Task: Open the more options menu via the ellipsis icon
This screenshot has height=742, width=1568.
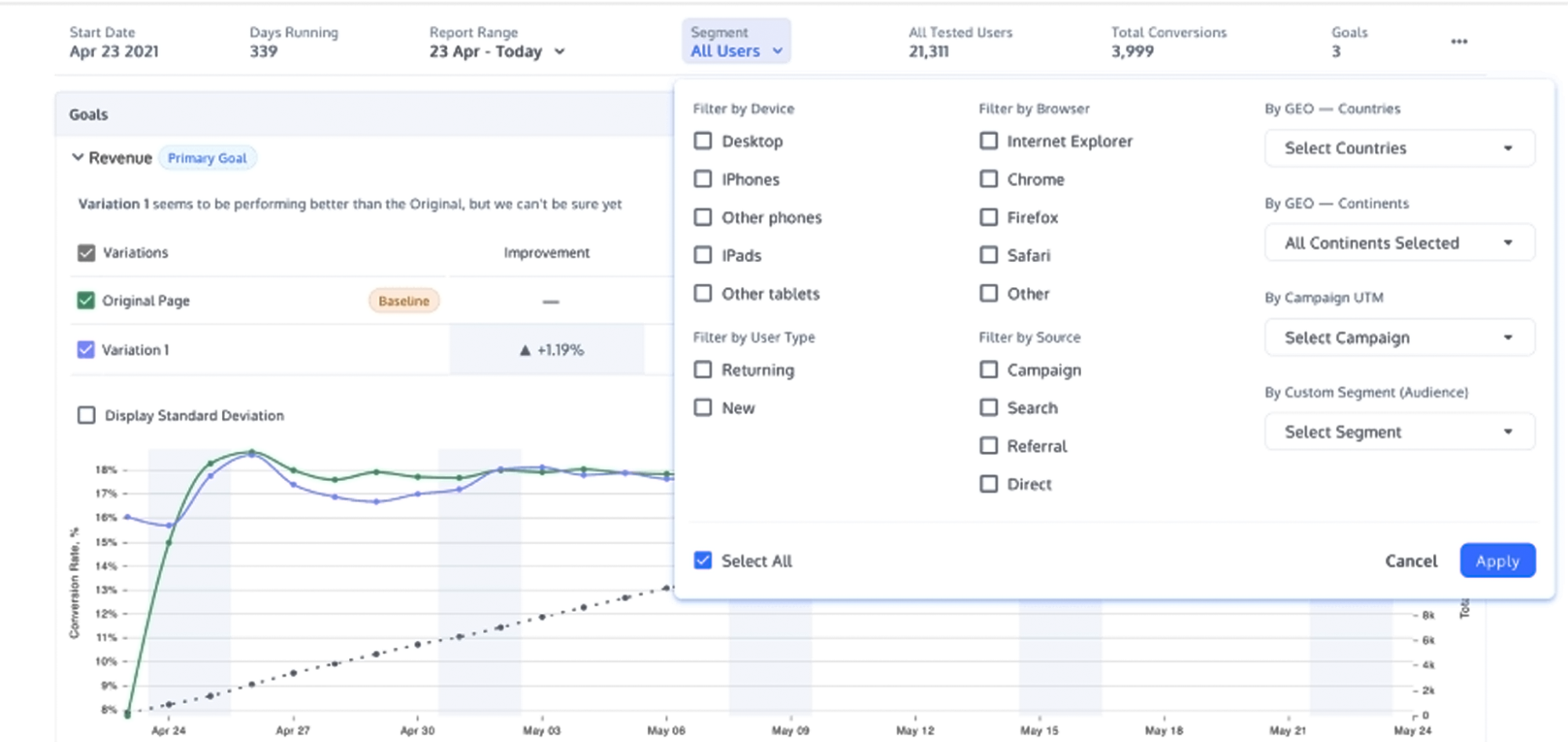Action: 1459,42
